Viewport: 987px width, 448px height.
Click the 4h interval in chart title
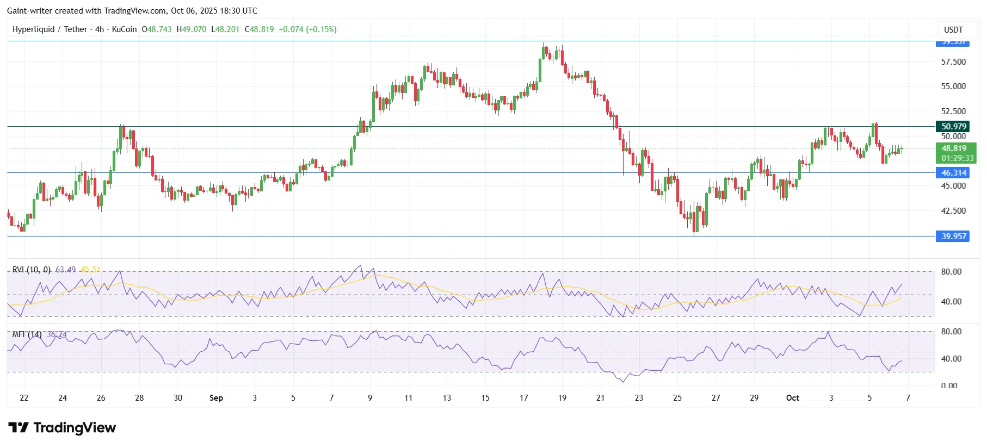pos(99,29)
